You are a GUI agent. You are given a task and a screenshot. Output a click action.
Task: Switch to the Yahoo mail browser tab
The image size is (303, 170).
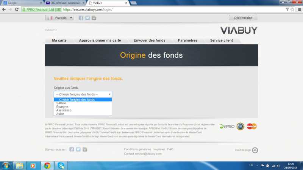click(65, 3)
